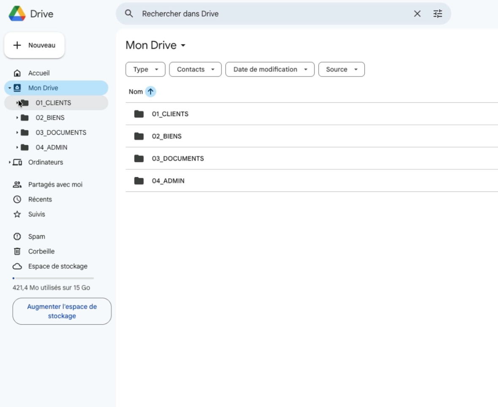
Task: Click the Google Drive logo icon
Action: (x=17, y=14)
